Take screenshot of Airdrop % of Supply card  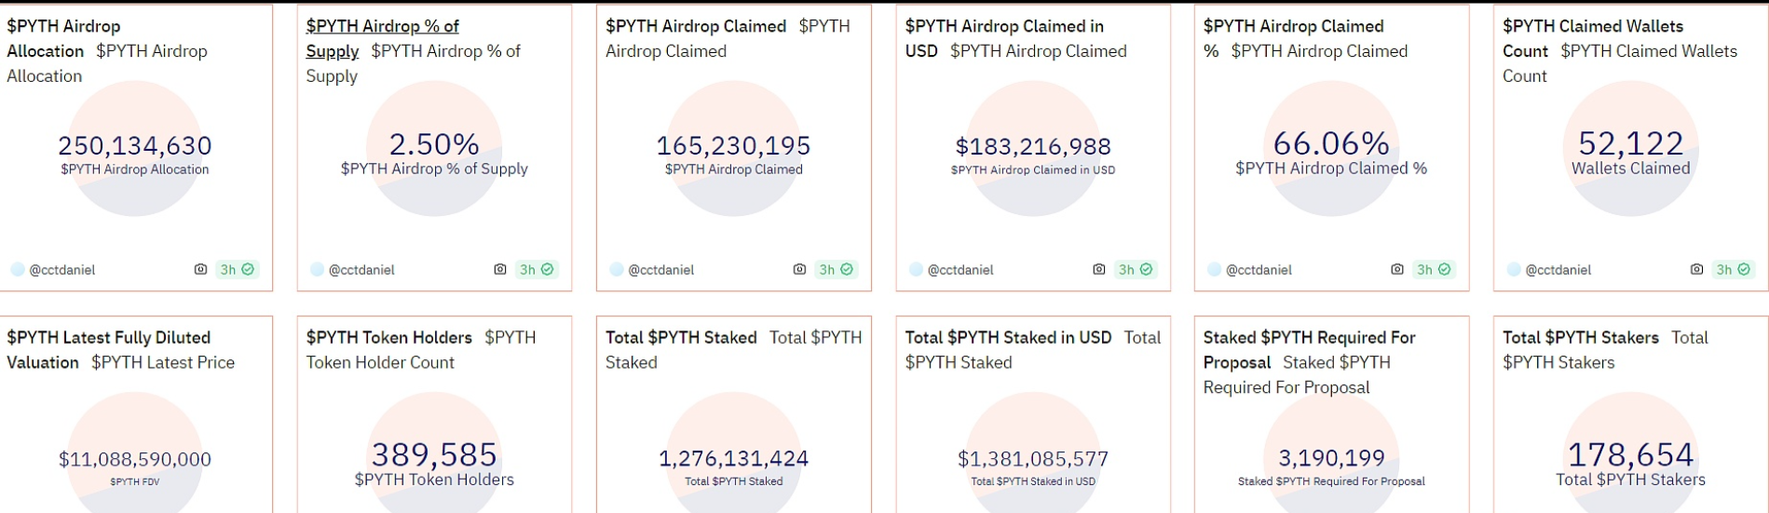click(x=500, y=270)
